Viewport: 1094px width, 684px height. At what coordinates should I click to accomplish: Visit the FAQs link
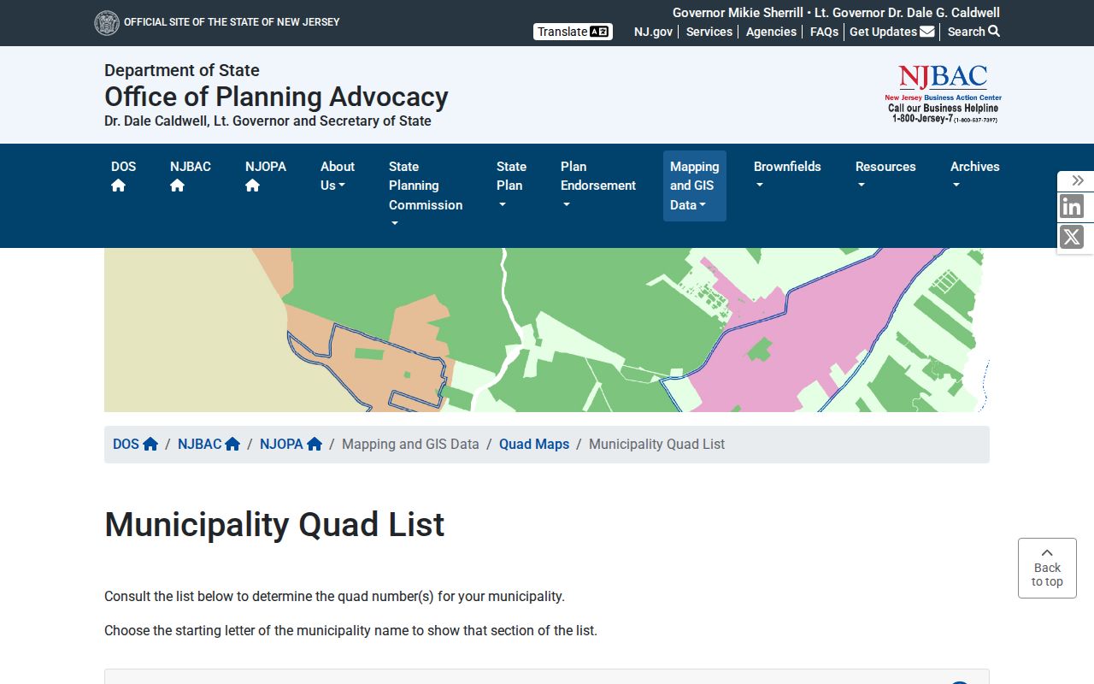pyautogui.click(x=824, y=32)
